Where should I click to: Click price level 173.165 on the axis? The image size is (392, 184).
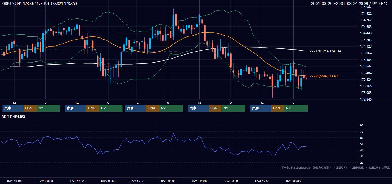click(x=366, y=86)
